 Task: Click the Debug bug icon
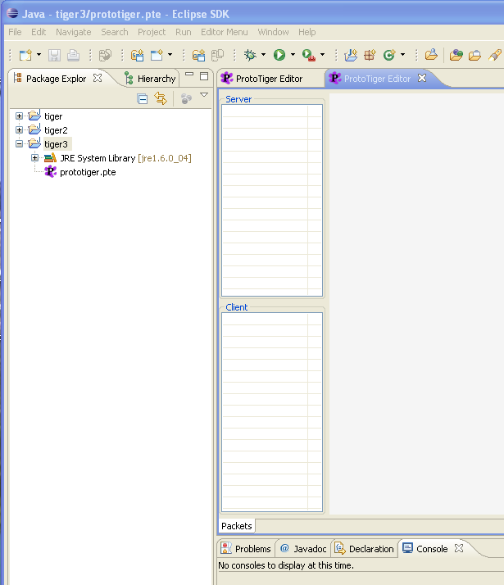pos(250,55)
